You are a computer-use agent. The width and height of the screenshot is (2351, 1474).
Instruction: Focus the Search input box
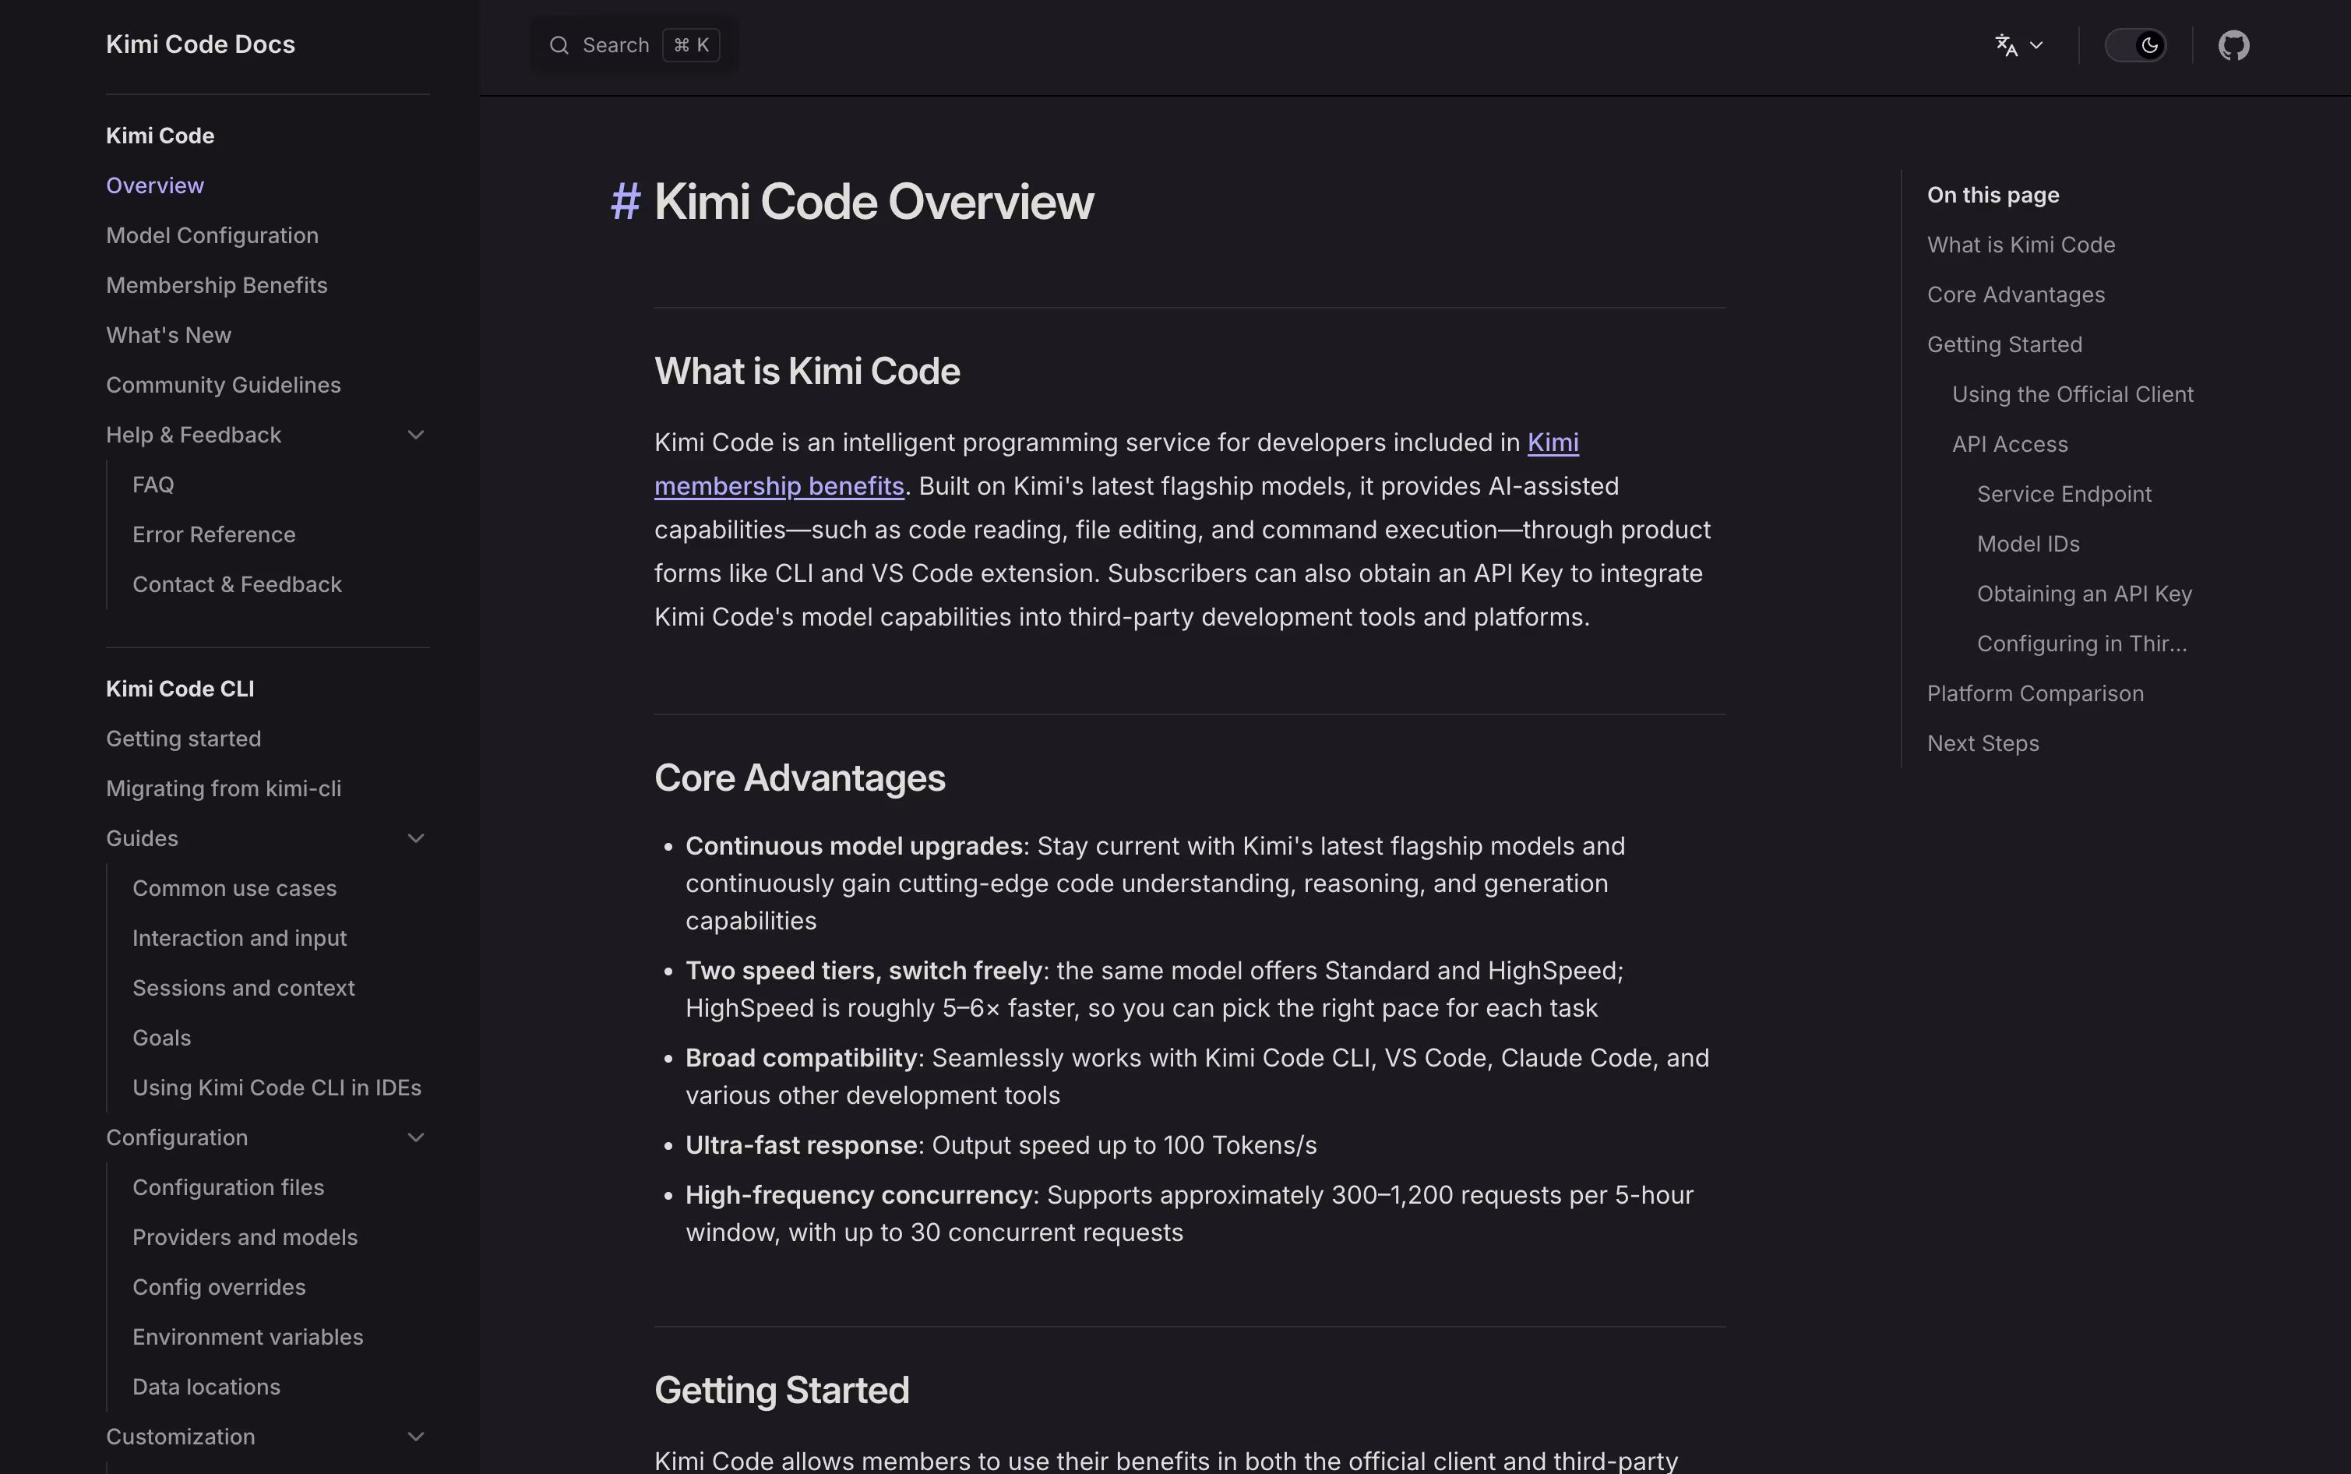(633, 45)
